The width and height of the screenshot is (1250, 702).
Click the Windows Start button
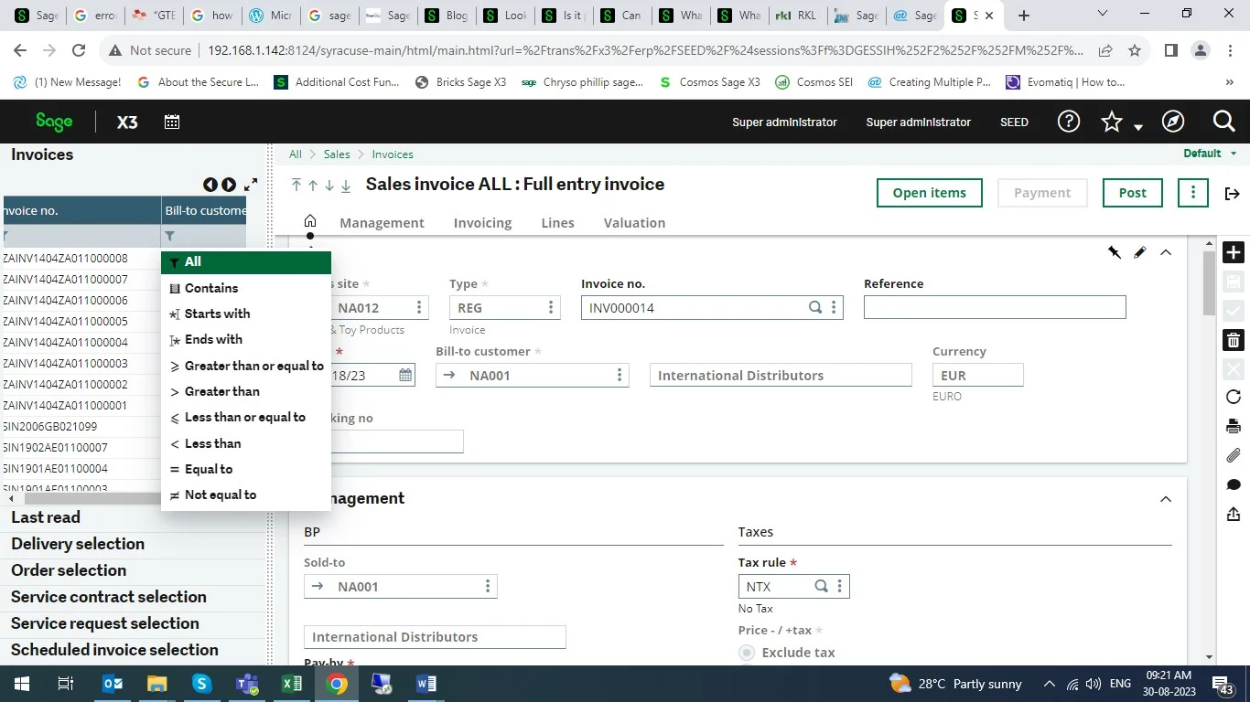(x=22, y=684)
